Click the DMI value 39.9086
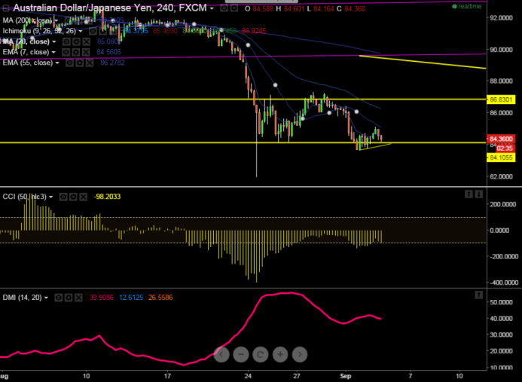The width and height of the screenshot is (522, 382). [101, 298]
